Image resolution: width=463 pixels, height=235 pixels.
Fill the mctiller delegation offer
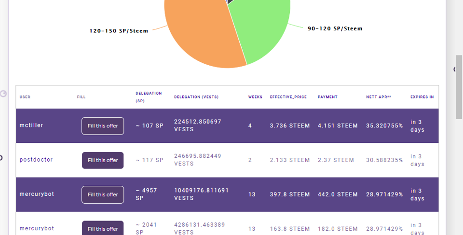coord(103,126)
